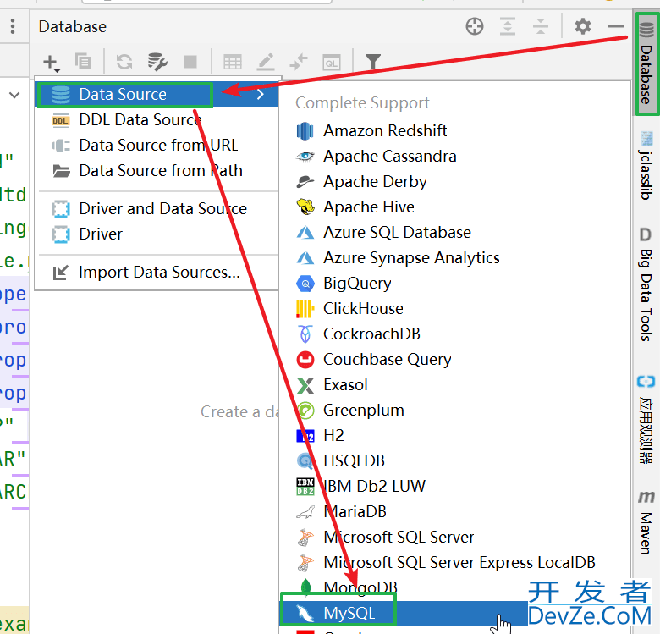This screenshot has width=660, height=634.
Task: Open Data Source Properties wrench icon
Action: (157, 62)
